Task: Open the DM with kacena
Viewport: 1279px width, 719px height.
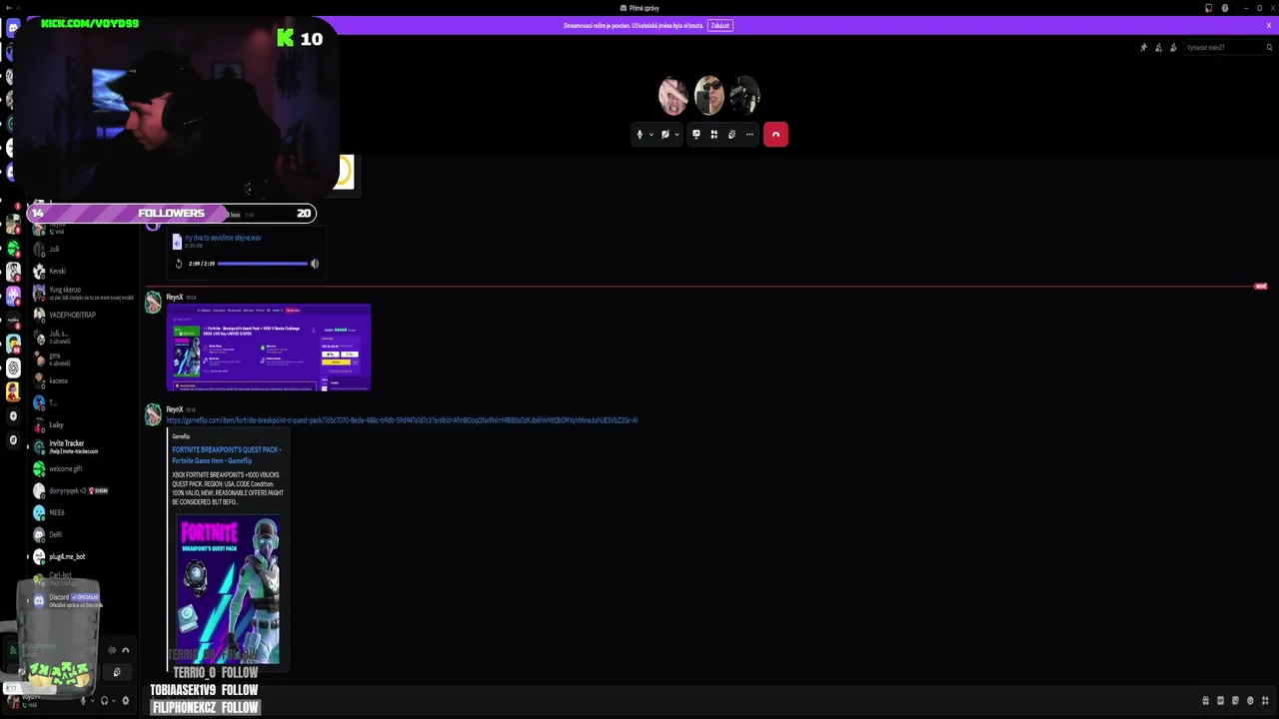Action: [x=82, y=380]
